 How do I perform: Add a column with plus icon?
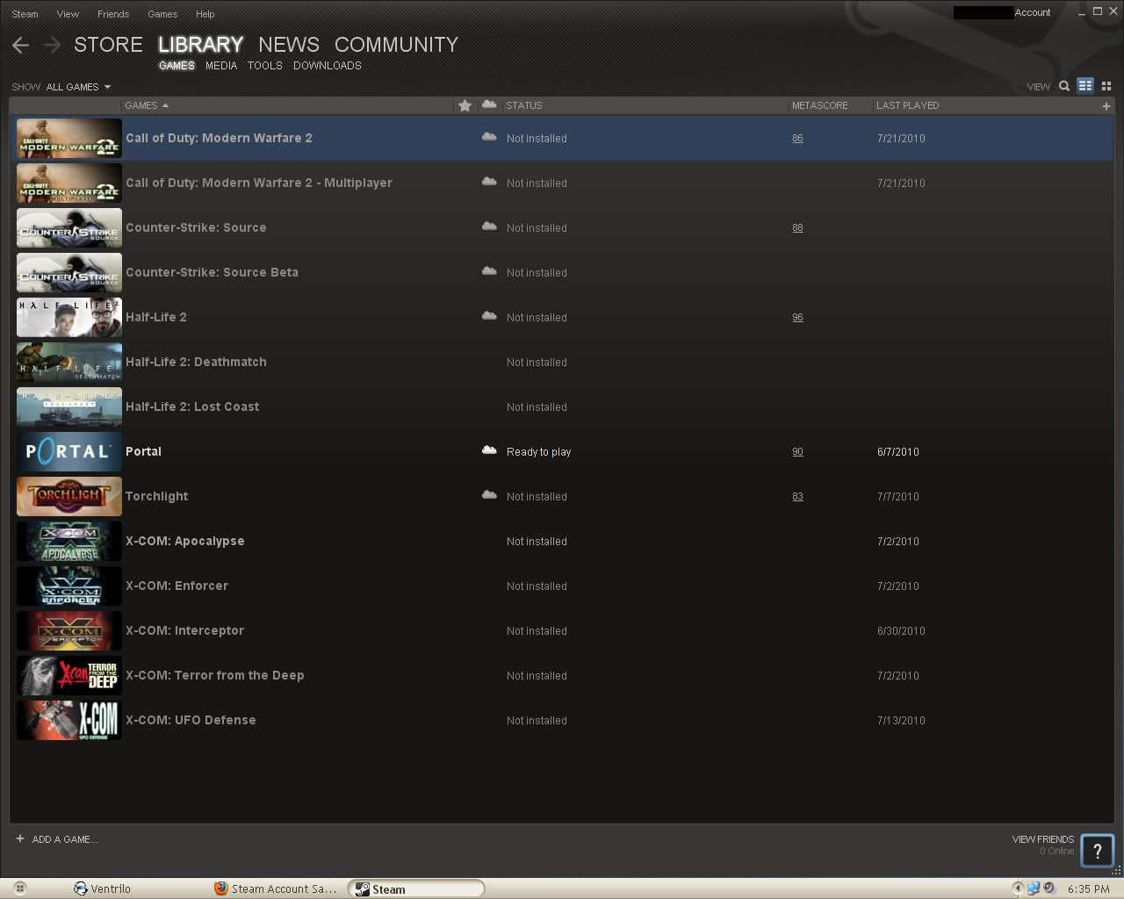pyautogui.click(x=1106, y=105)
